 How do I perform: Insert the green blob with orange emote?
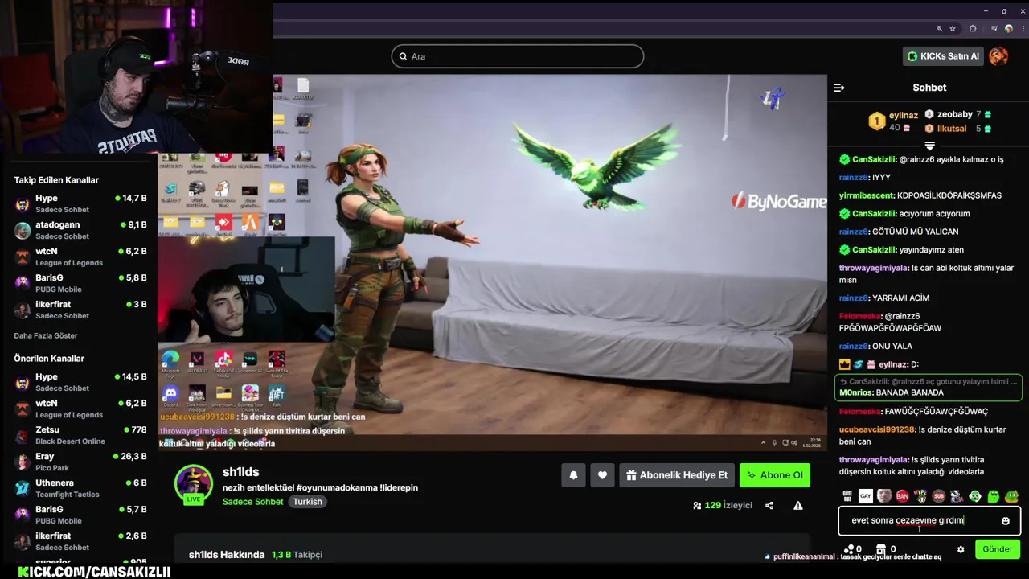[1012, 496]
